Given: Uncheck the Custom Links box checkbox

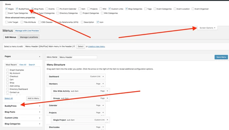Looking at the screenshot, I should point(110,9).
